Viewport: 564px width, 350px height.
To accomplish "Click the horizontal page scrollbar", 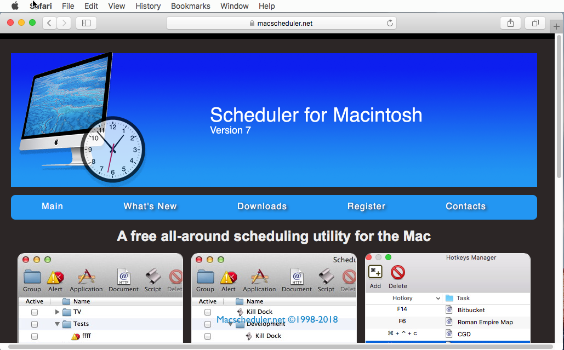I will pyautogui.click(x=281, y=347).
